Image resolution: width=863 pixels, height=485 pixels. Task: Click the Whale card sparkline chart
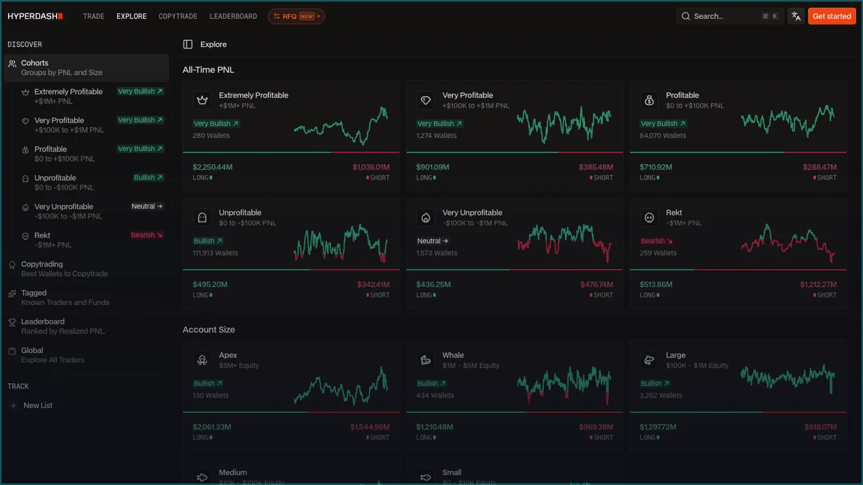coord(564,385)
